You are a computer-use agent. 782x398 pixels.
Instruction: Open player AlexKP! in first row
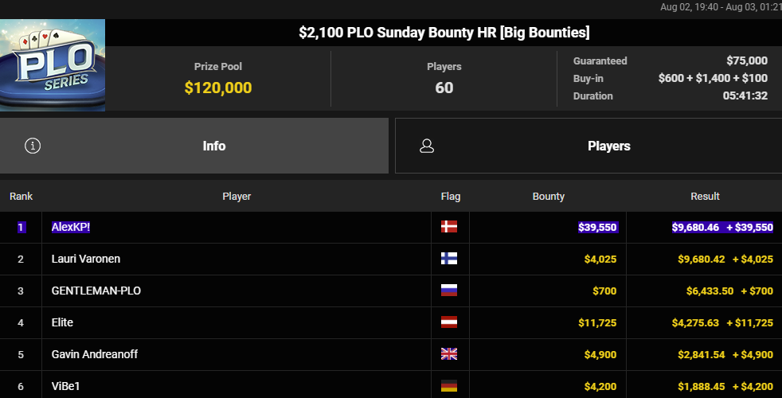[71, 227]
